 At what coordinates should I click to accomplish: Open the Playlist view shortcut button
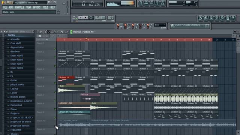tap(141, 3)
